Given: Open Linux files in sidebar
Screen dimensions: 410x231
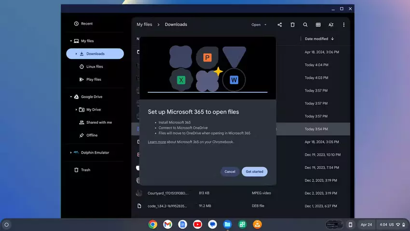Looking at the screenshot, I should 95,67.
